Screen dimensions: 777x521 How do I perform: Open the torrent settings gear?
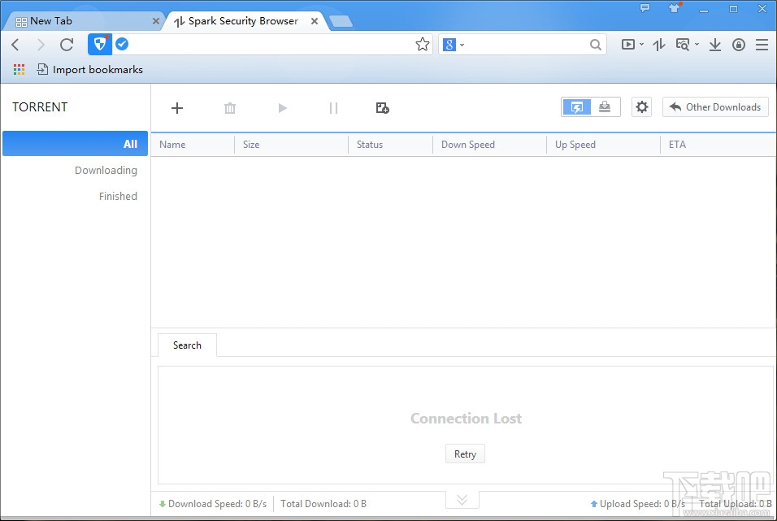click(x=642, y=106)
